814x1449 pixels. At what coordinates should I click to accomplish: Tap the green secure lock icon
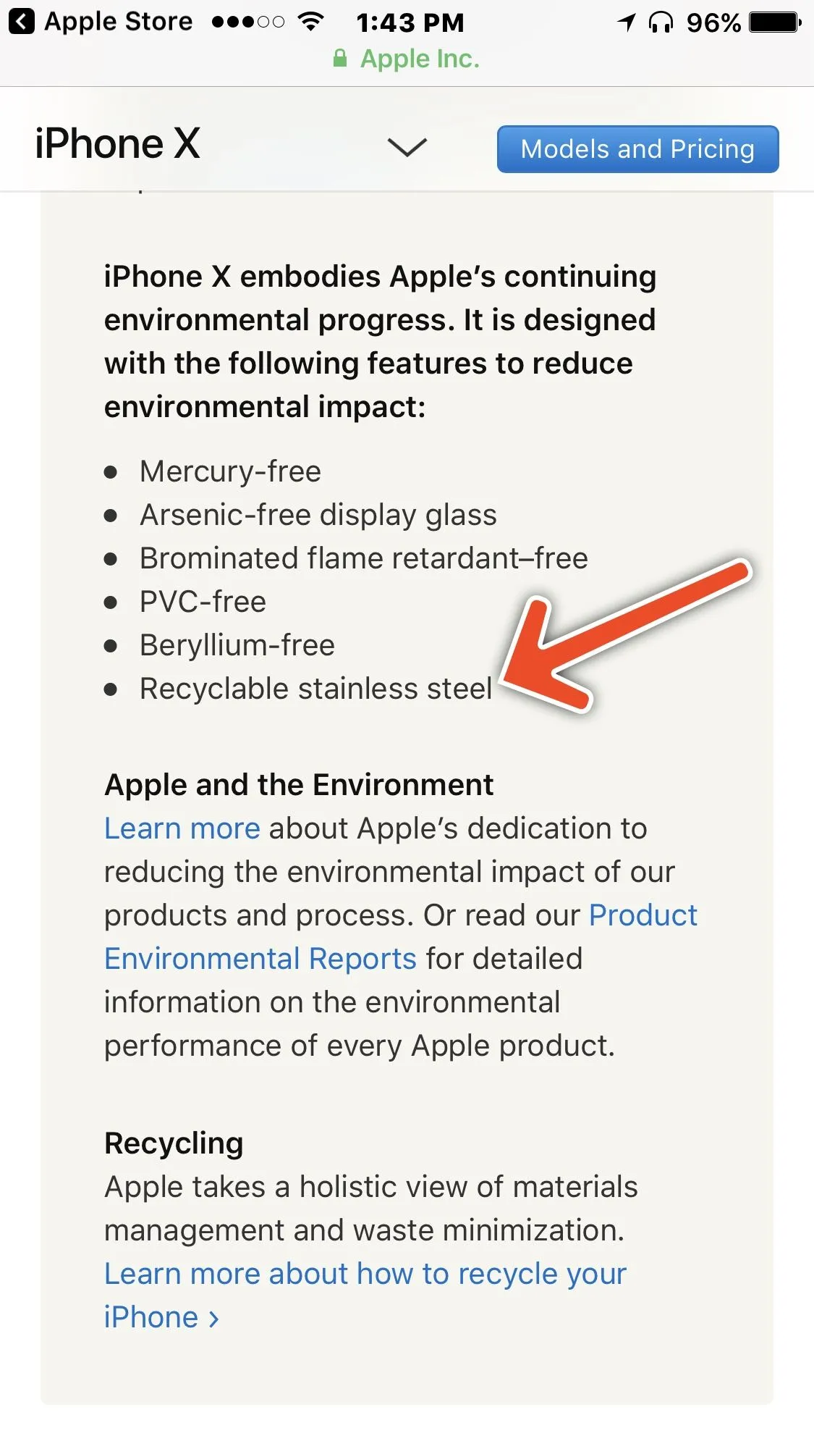340,59
